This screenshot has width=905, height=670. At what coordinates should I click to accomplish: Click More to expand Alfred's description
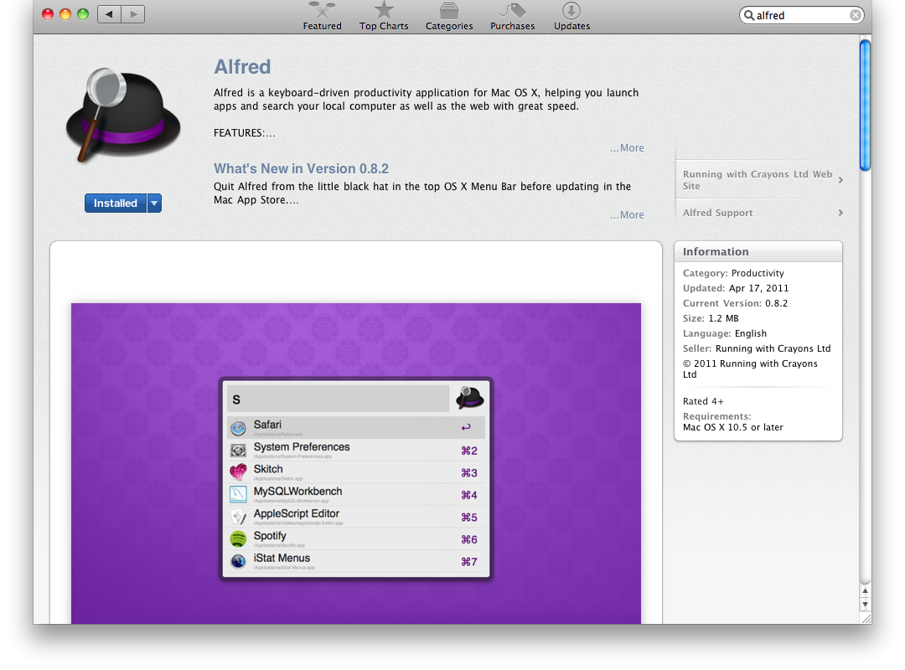[627, 147]
